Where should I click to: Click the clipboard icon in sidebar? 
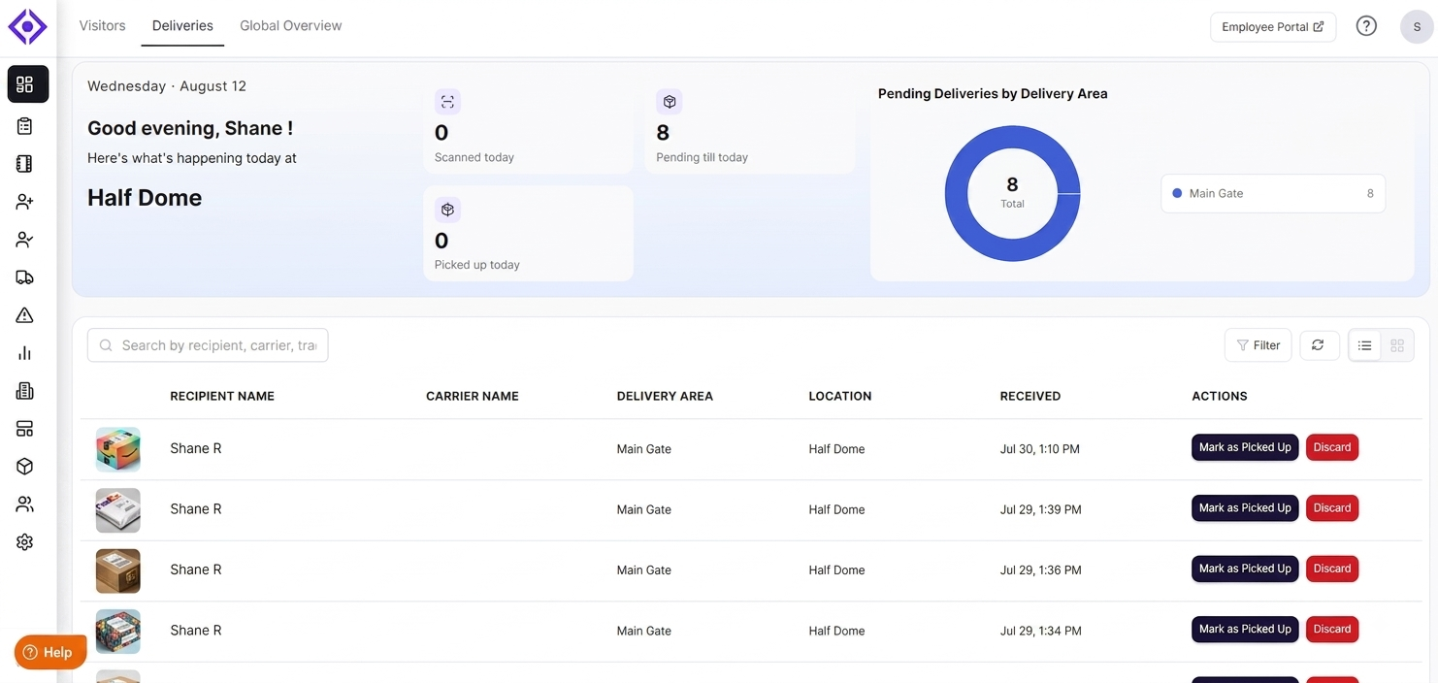tap(25, 126)
